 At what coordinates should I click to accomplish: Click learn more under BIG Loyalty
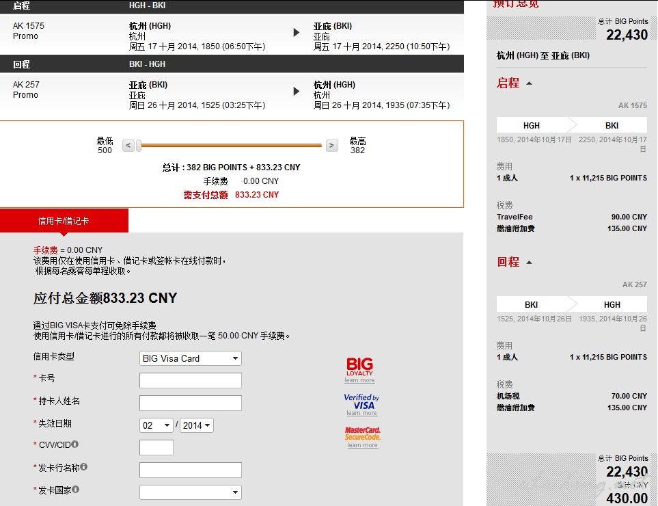click(359, 380)
